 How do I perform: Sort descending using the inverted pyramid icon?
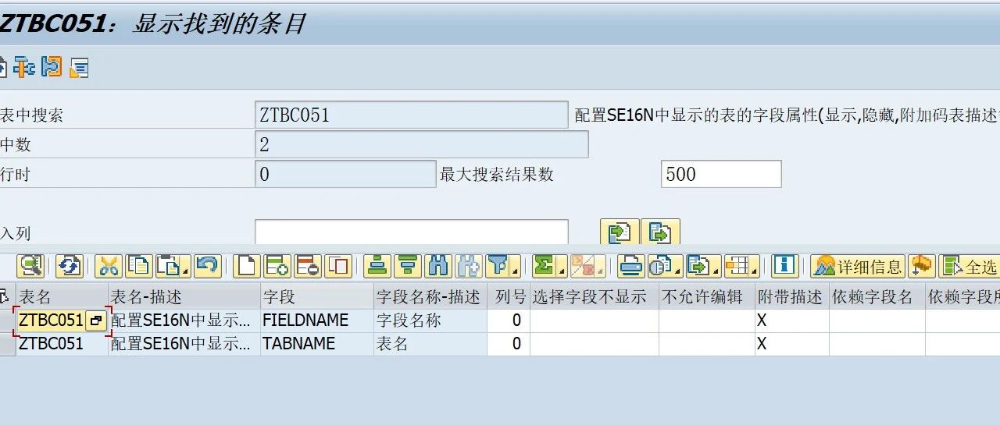408,266
